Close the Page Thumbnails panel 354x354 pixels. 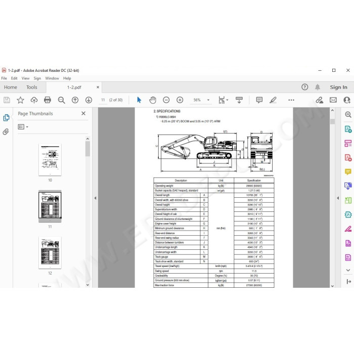coord(83,113)
